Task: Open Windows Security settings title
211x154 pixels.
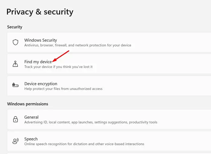Action: [41, 40]
